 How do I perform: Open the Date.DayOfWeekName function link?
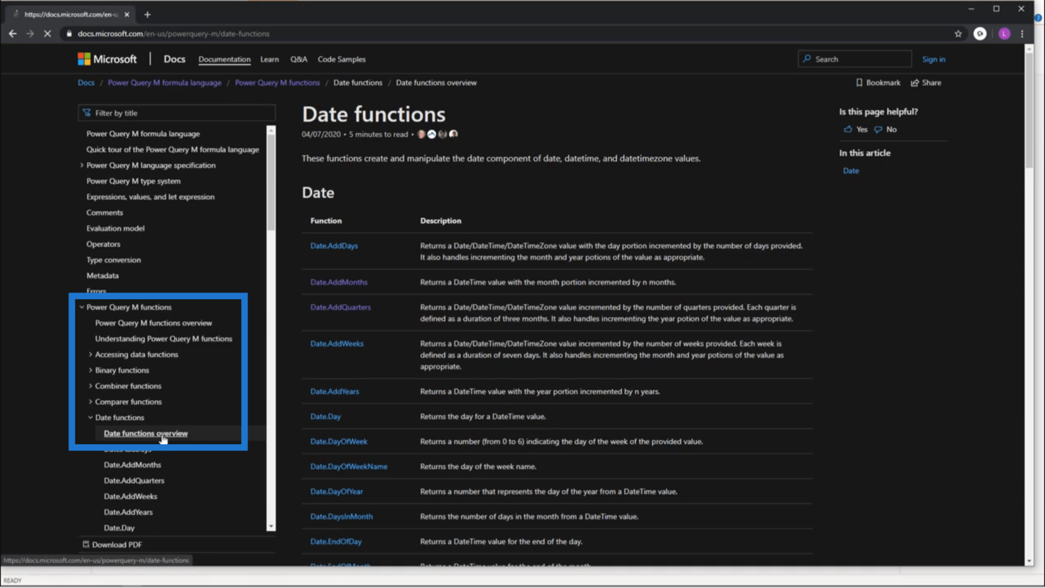[348, 467]
